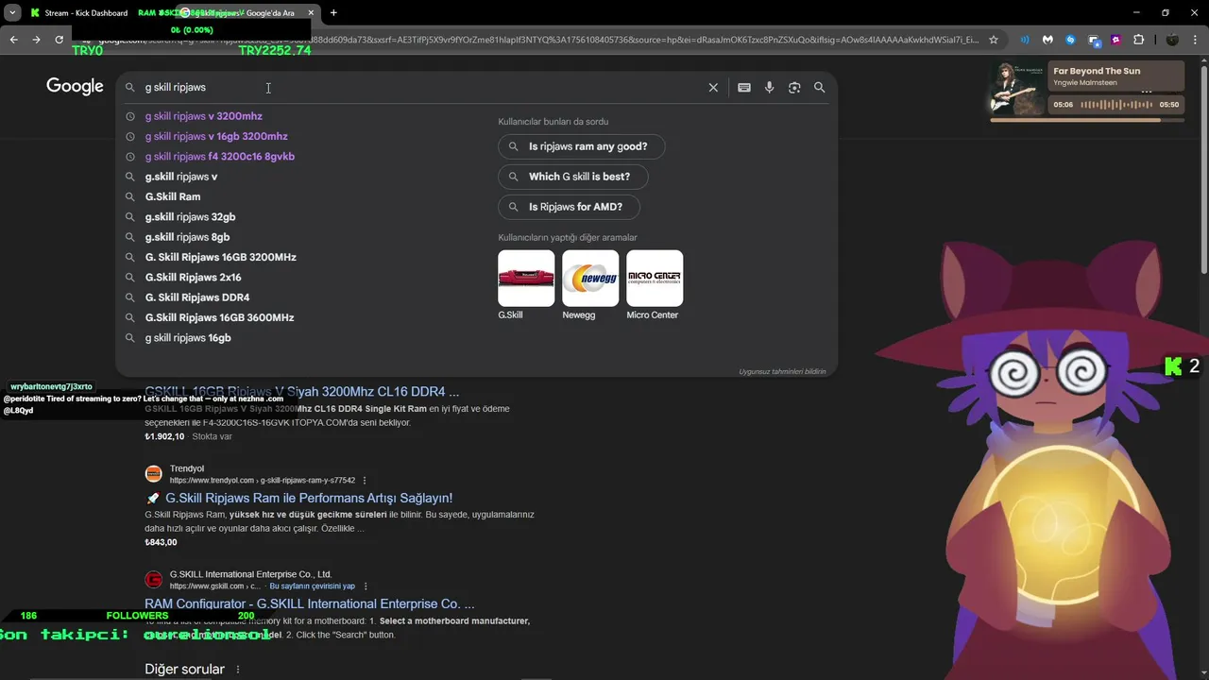
Task: Open Diğer sorular options dots
Action: point(238,670)
